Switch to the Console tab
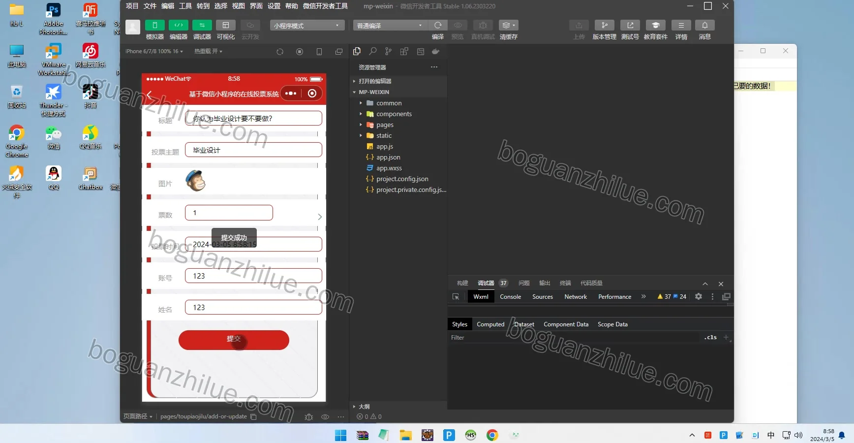Image resolution: width=854 pixels, height=443 pixels. pos(510,297)
